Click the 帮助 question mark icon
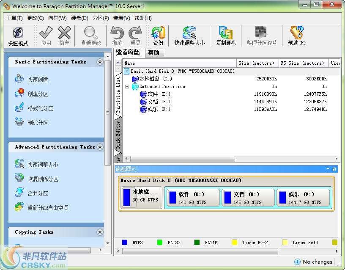Screen dimensions: 345x270 [x=296, y=35]
